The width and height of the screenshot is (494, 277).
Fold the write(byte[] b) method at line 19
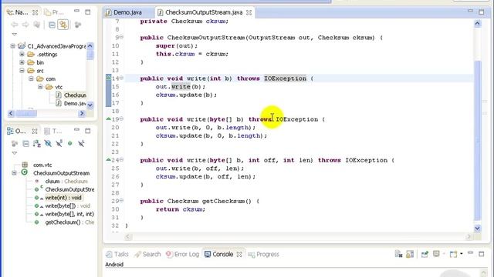coord(122,119)
